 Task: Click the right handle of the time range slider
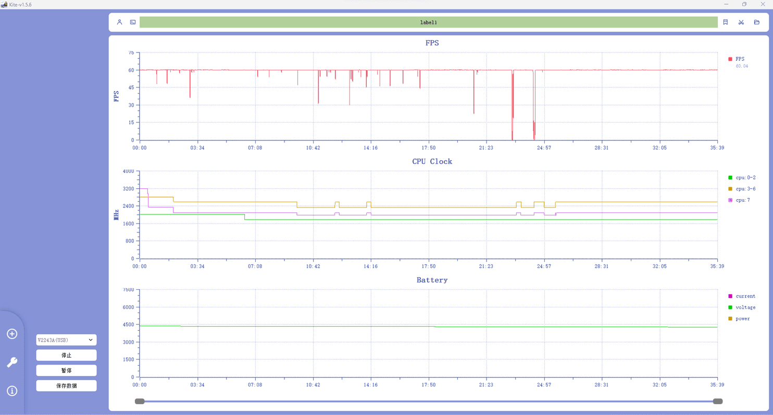pos(717,401)
